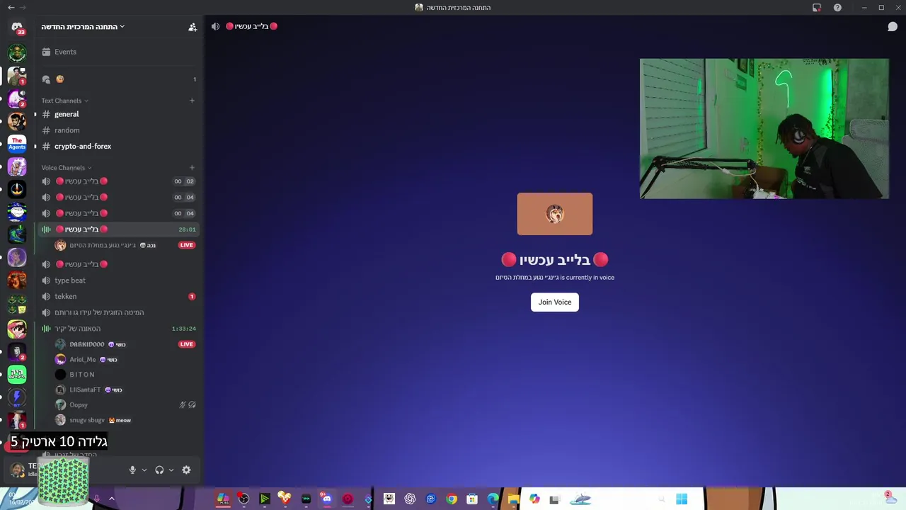Add a new voice channel plus icon
Image resolution: width=906 pixels, height=510 pixels.
pos(192,168)
